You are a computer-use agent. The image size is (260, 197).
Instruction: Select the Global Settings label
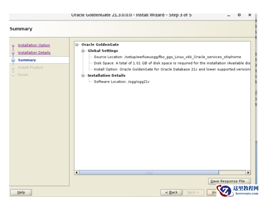103,51
